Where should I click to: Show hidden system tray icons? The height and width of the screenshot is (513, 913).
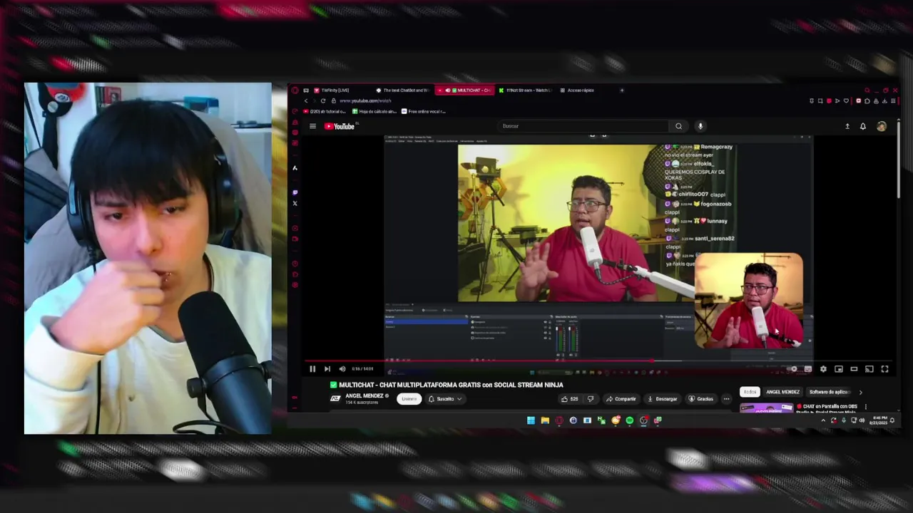823,420
